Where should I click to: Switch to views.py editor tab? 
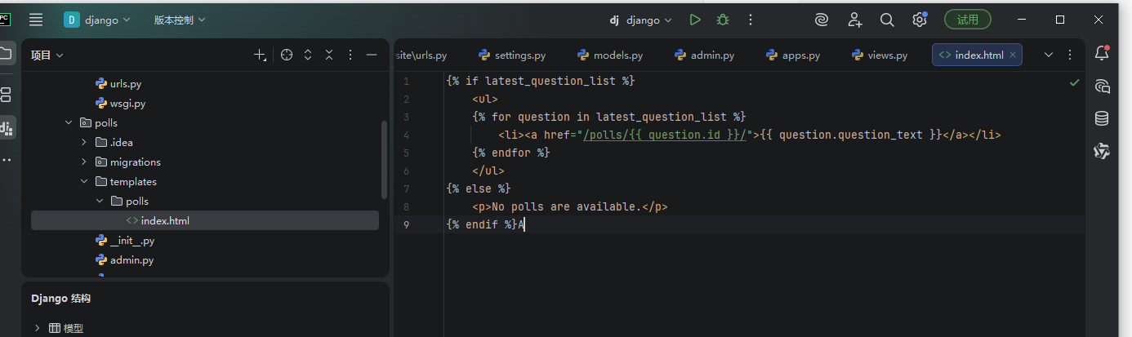pos(879,55)
